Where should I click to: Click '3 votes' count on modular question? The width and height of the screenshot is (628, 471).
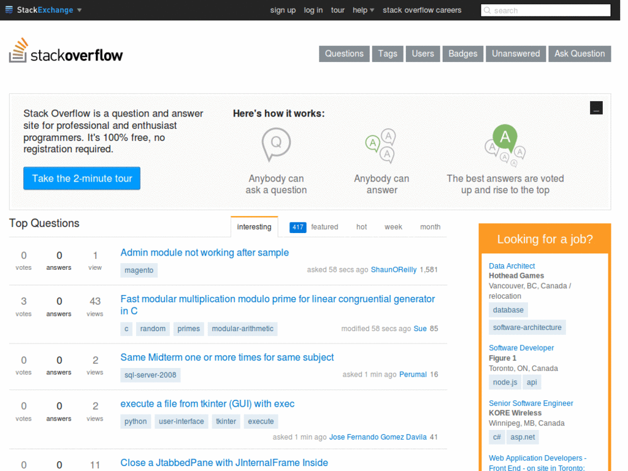coord(24,307)
